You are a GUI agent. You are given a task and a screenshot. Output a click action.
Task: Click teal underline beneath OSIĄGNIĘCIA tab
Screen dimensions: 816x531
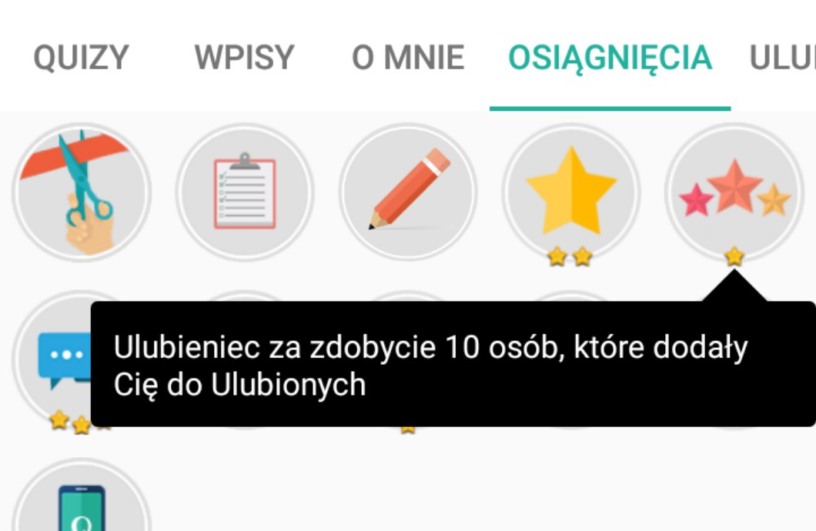(x=610, y=109)
